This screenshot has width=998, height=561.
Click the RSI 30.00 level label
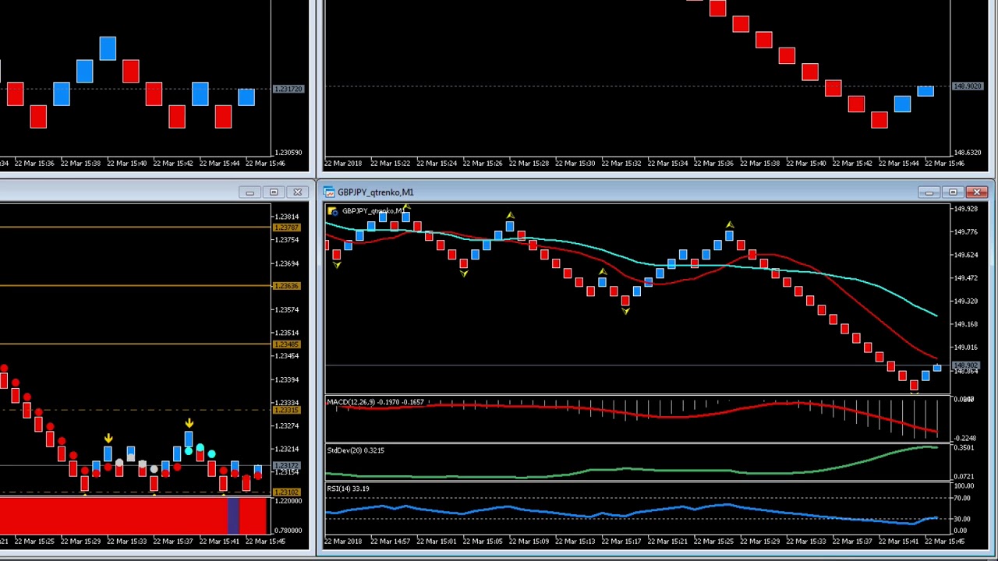pyautogui.click(x=961, y=519)
